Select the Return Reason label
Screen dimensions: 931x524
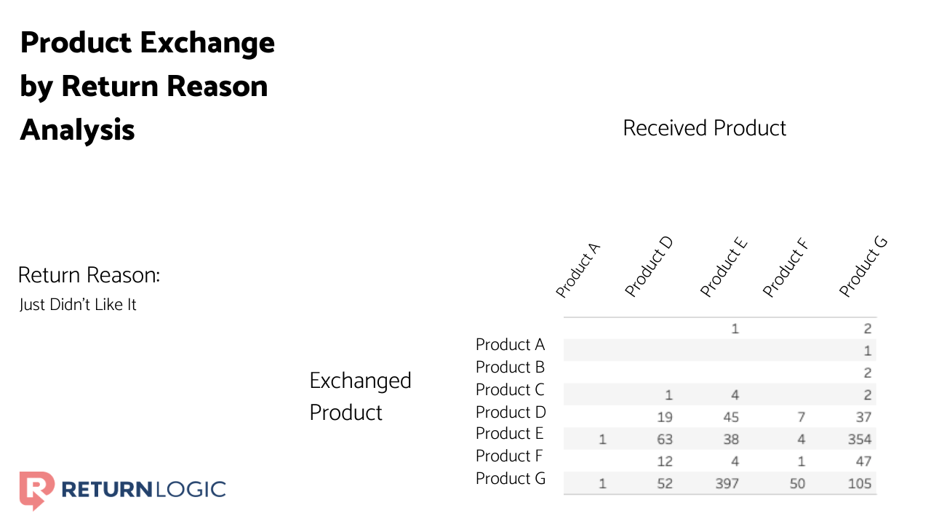pos(89,276)
